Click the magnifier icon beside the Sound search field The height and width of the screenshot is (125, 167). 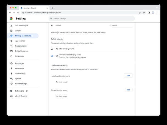pos(110,25)
